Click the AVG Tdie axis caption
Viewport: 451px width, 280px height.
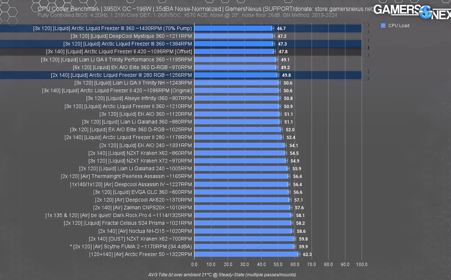click(222, 275)
